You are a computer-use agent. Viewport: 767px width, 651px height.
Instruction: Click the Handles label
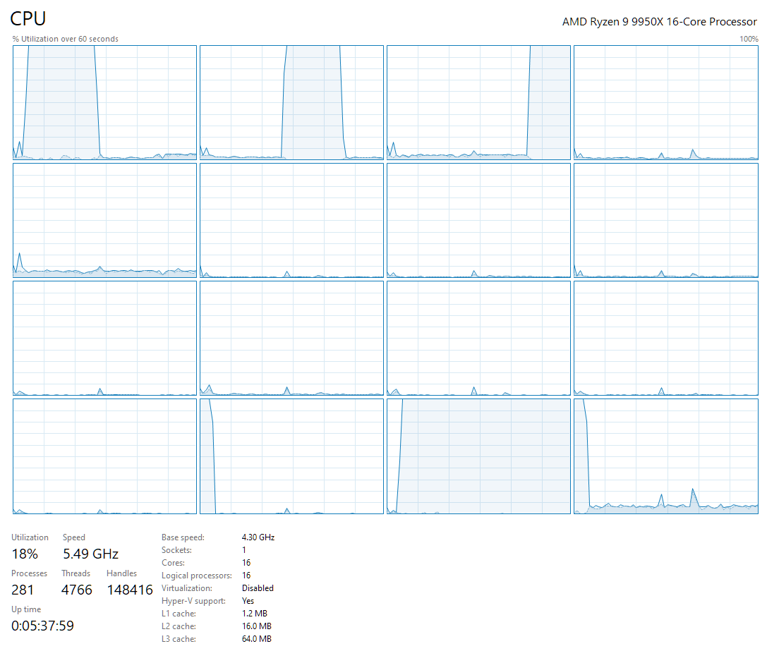click(122, 573)
